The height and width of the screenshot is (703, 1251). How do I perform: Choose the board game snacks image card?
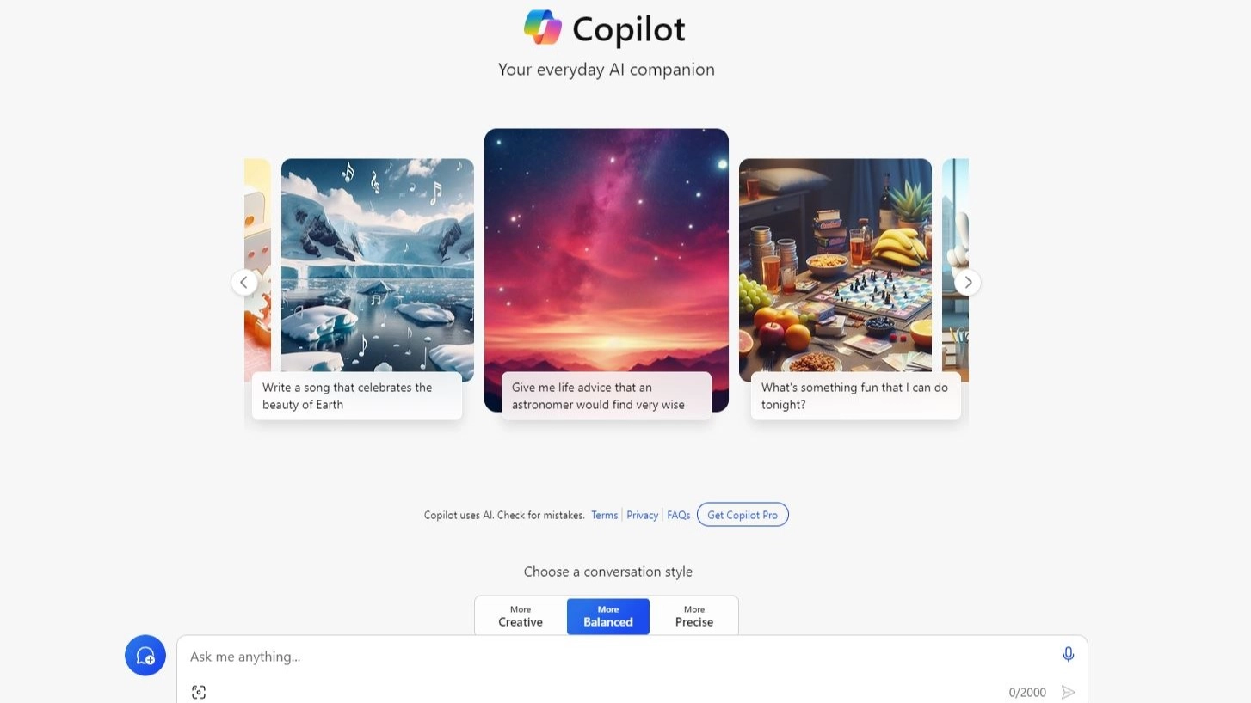coord(835,270)
